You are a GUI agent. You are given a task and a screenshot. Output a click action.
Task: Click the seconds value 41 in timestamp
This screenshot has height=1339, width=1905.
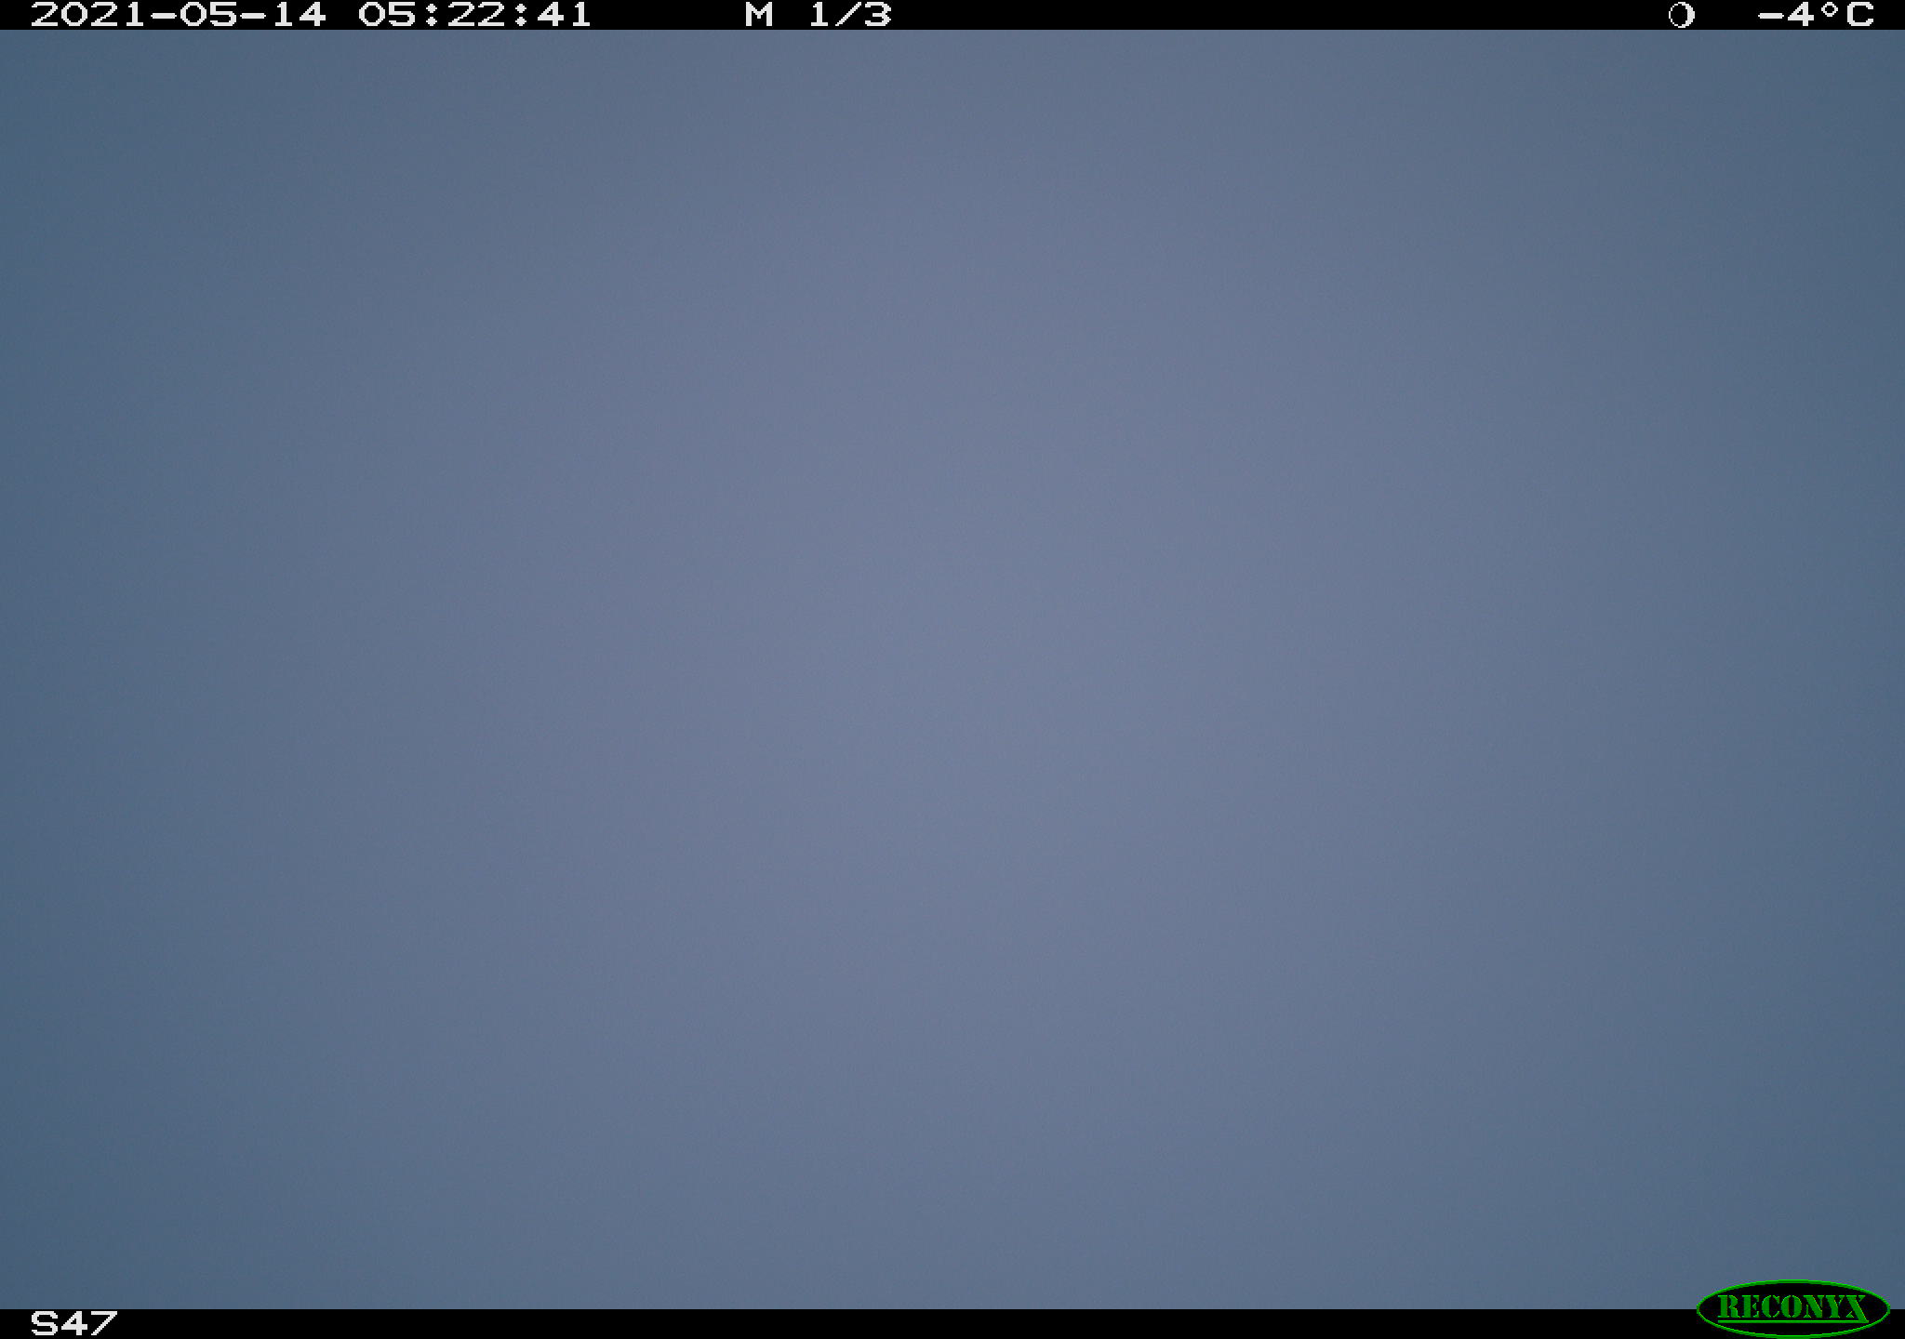[564, 15]
